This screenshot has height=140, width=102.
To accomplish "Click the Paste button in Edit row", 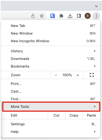I will [91, 115].
